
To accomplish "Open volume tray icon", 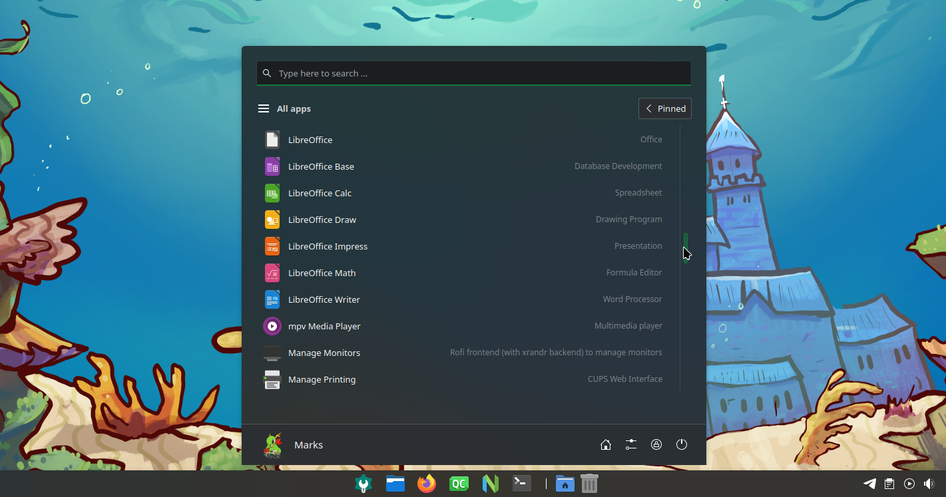I will 929,484.
